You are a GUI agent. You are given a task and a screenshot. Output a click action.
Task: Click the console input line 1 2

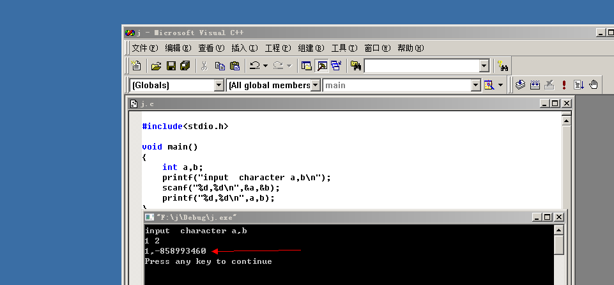click(152, 241)
